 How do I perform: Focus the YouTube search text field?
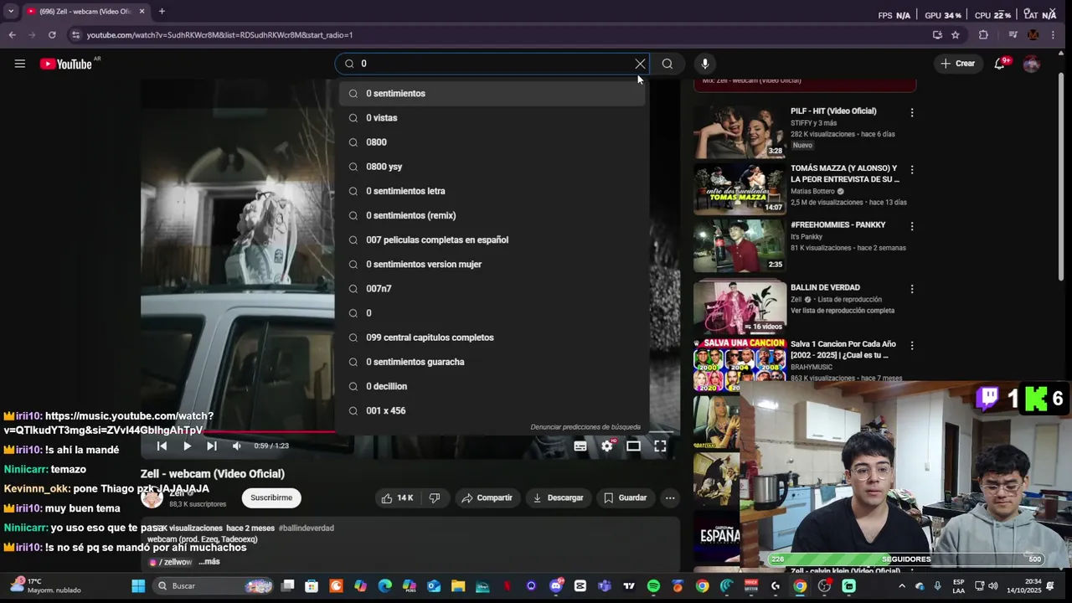pyautogui.click(x=494, y=64)
